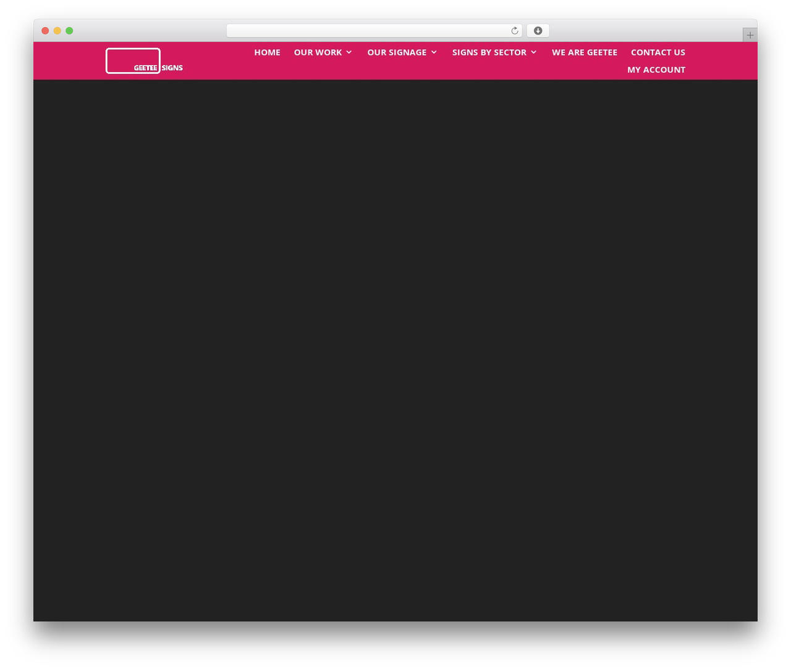
Task: Open the browser downloads button
Action: pos(538,31)
